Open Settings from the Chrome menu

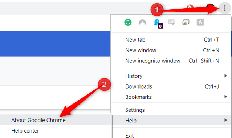click(171, 110)
